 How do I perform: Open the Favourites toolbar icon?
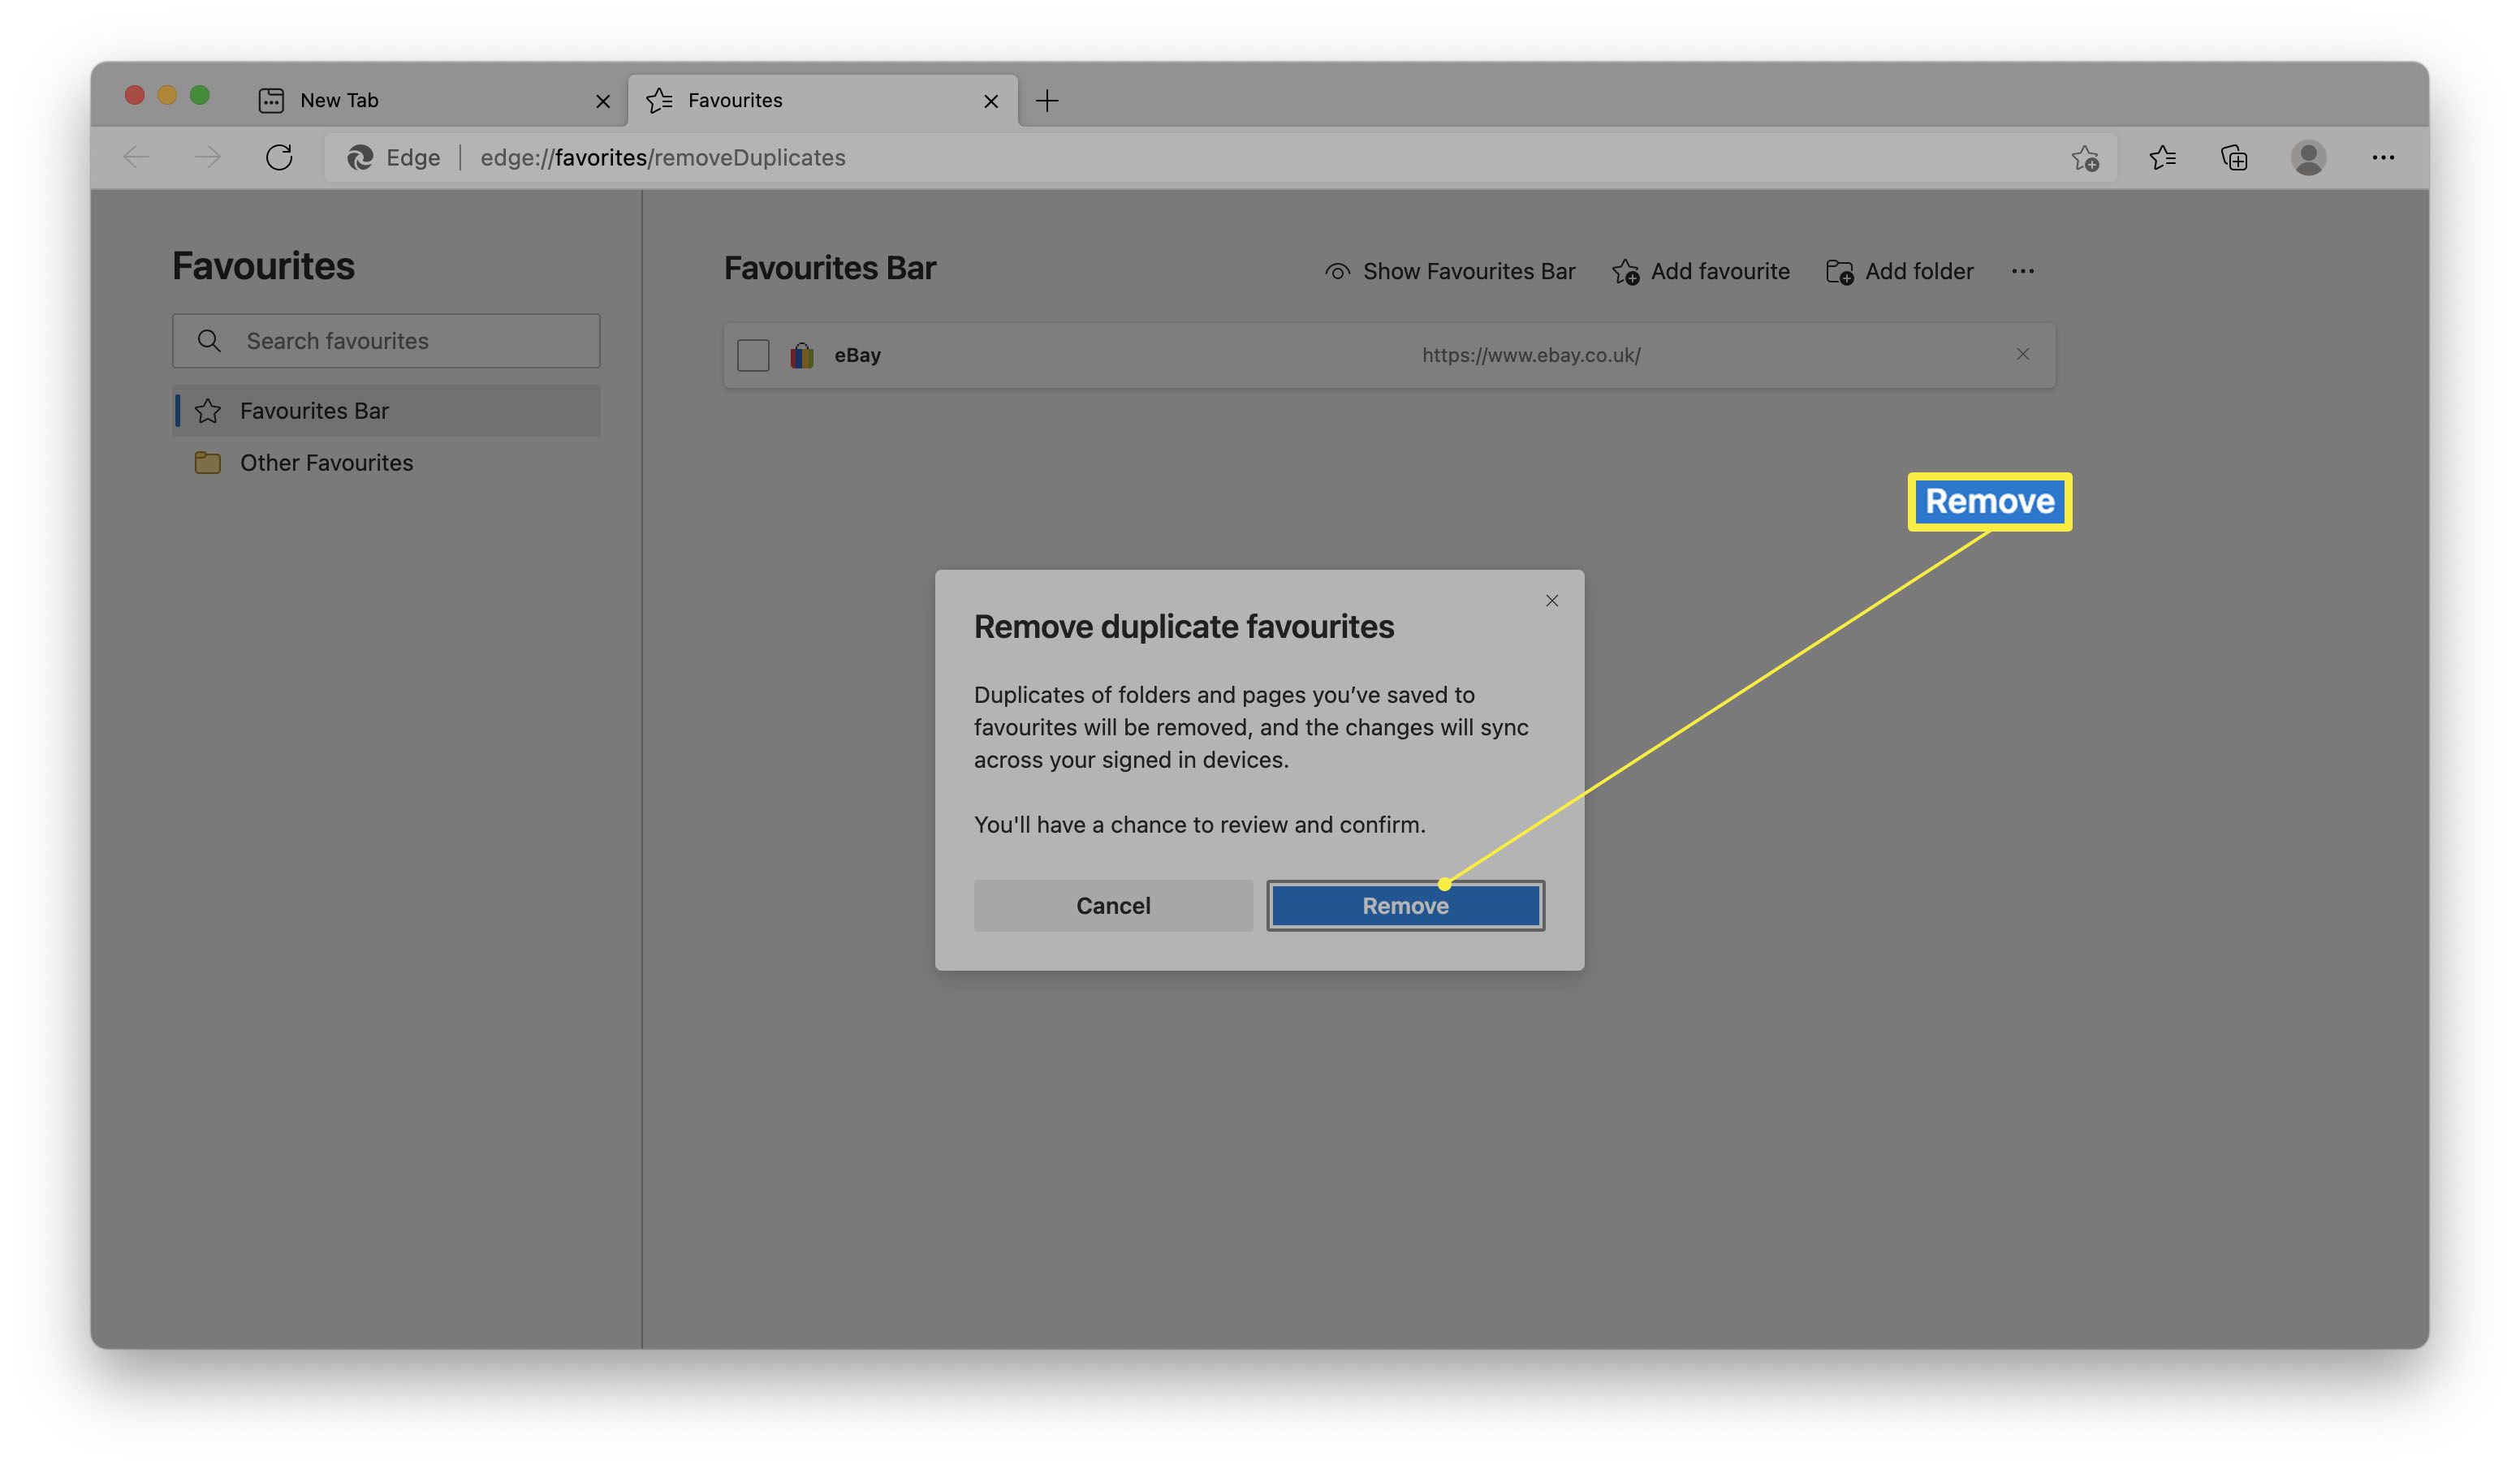[x=2162, y=158]
